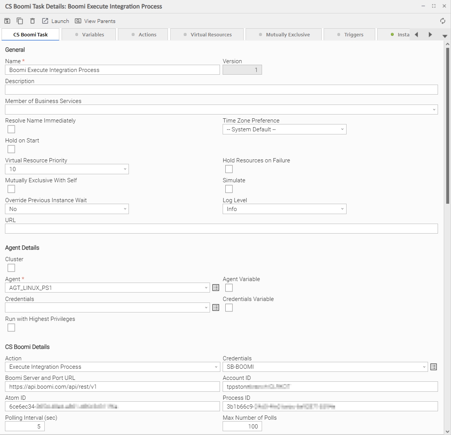Click the Delete trash icon
451x435 pixels.
(x=33, y=21)
